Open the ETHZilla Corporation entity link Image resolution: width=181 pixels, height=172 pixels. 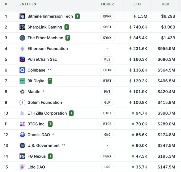47,113
